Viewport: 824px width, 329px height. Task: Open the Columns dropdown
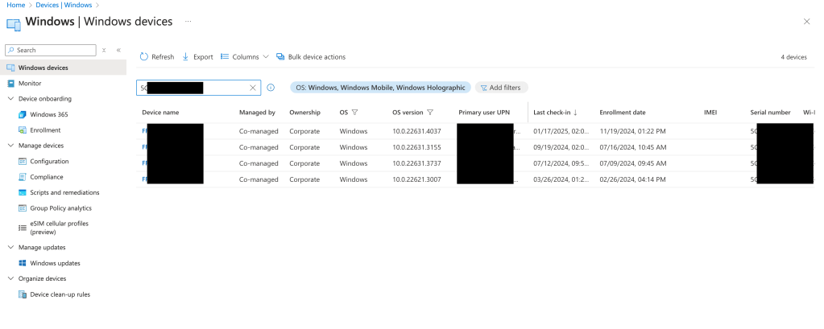245,57
